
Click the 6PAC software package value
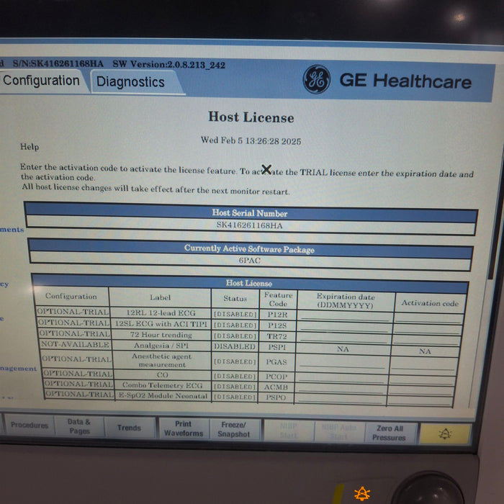pyautogui.click(x=249, y=261)
